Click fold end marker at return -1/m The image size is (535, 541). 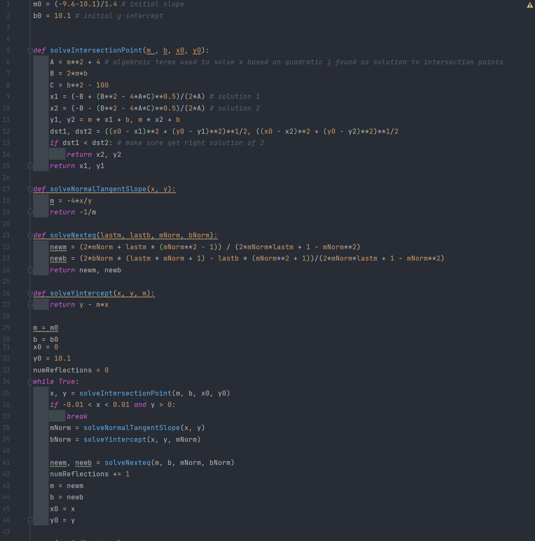click(x=30, y=212)
